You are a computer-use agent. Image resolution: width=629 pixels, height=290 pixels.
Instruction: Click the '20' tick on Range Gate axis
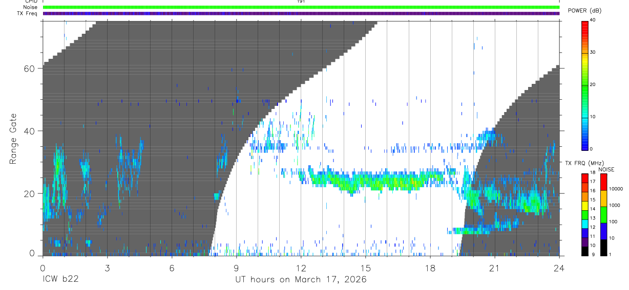[30, 194]
